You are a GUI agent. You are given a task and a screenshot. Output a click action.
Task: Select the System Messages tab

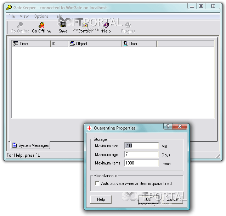pyautogui.click(x=30, y=145)
